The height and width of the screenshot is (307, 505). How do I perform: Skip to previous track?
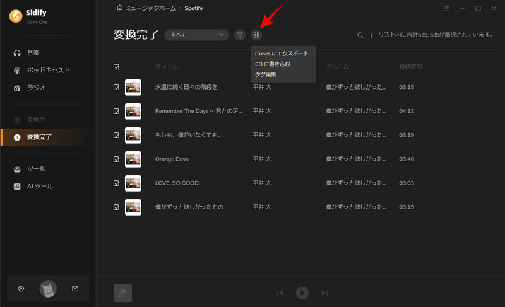280,293
